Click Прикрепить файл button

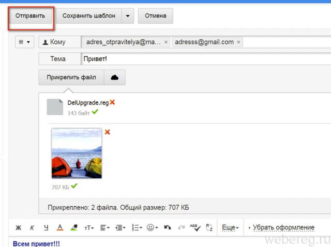(71, 78)
